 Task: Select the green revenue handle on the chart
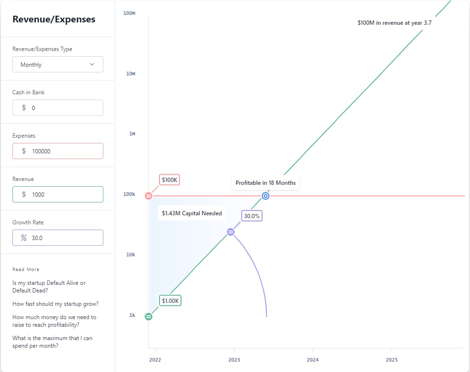tap(149, 317)
